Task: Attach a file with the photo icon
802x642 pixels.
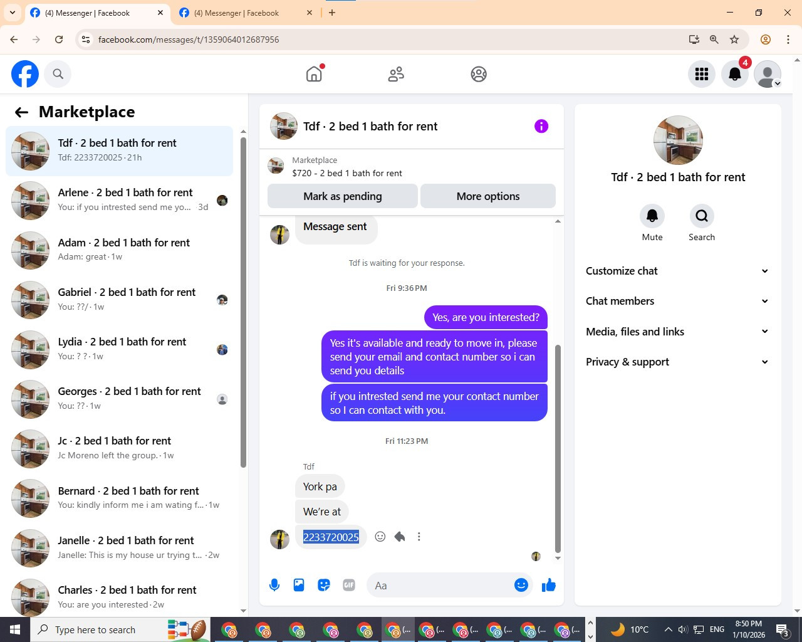Action: pos(299,586)
